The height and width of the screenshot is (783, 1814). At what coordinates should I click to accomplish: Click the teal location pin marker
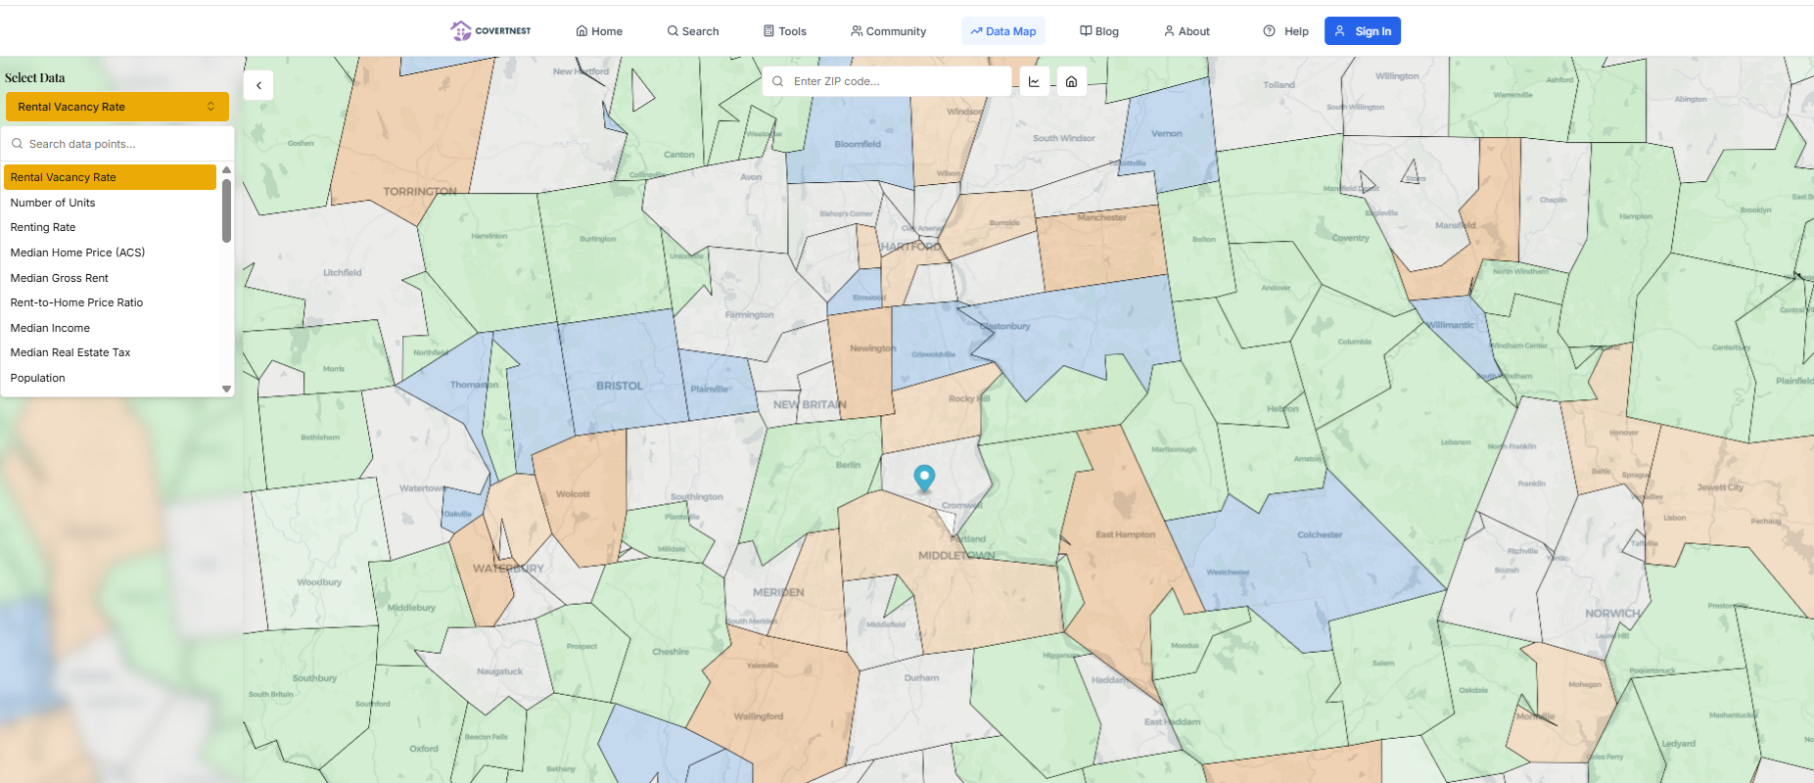tap(924, 478)
